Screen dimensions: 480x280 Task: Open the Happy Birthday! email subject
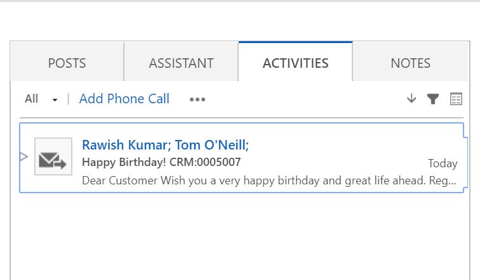(124, 162)
